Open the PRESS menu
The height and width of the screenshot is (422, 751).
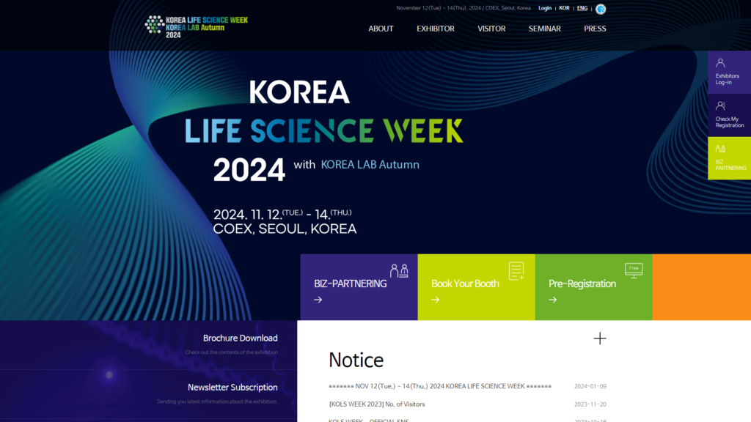[595, 29]
